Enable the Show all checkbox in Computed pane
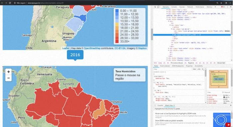The height and width of the screenshot is (127, 233). coord(223,92)
